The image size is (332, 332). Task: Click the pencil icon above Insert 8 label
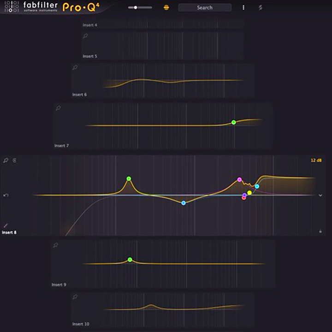(x=6, y=225)
